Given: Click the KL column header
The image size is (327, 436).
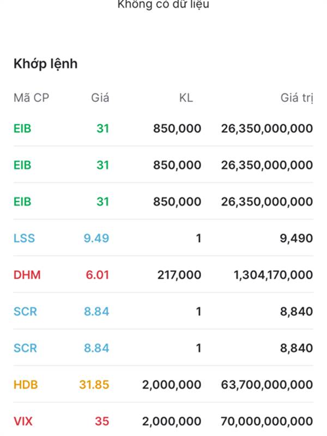Looking at the screenshot, I should [186, 98].
